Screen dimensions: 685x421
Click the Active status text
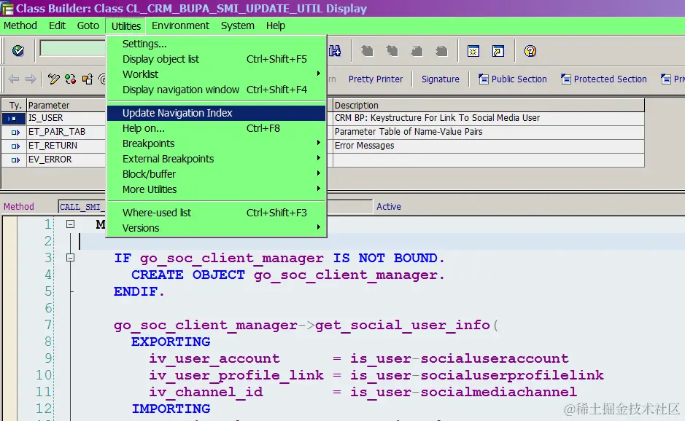click(388, 206)
